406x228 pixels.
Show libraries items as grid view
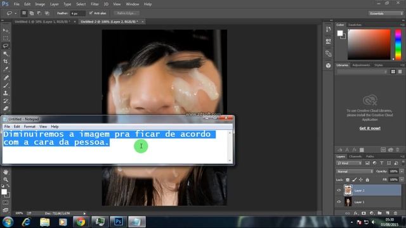tap(393, 72)
